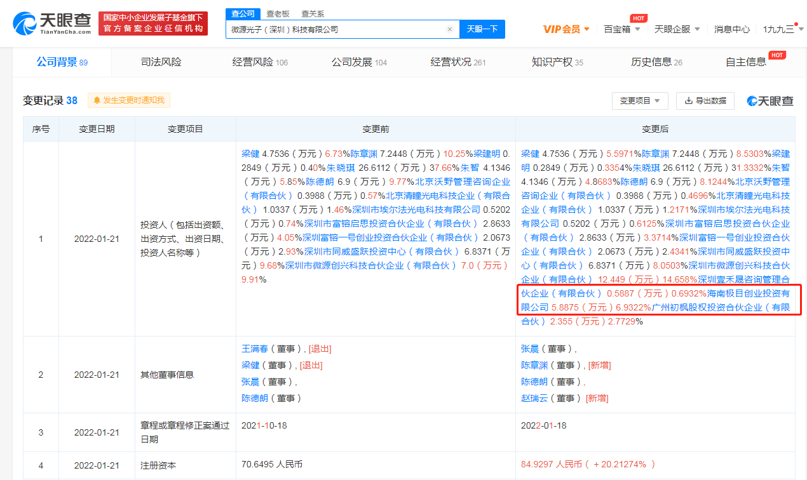Click the 2022-01-21 date in row 4
The height and width of the screenshot is (480, 807).
click(97, 465)
